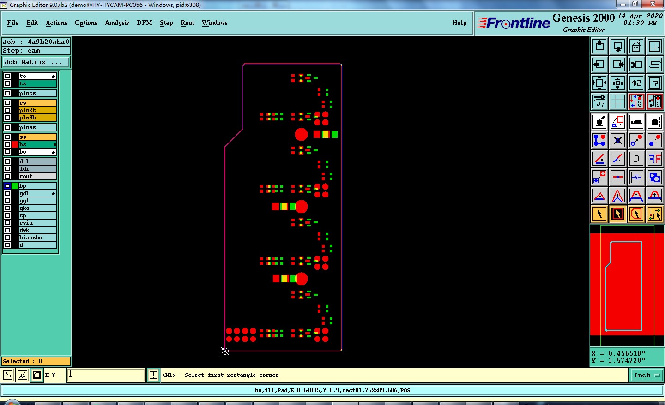The height and width of the screenshot is (405, 665).
Task: Click the pan up view icon
Action: pos(599,46)
